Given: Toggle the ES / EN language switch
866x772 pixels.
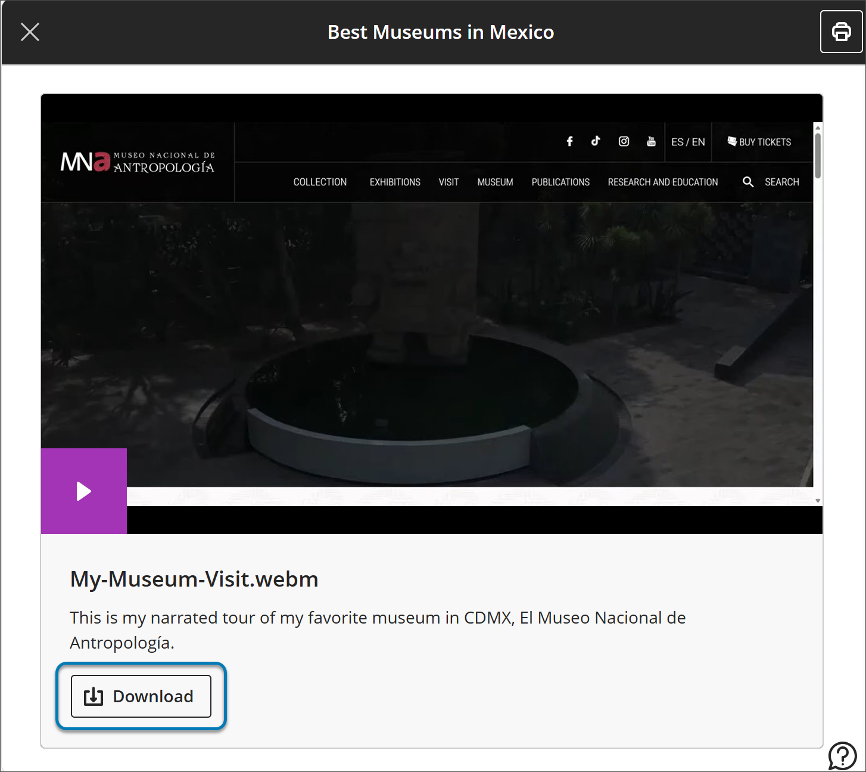Looking at the screenshot, I should (x=688, y=141).
